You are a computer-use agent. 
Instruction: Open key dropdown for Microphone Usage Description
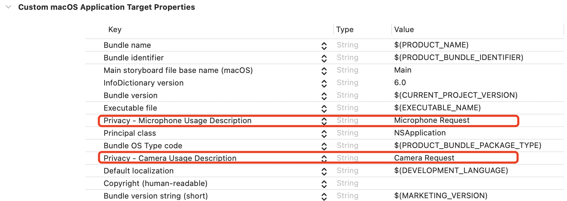click(x=324, y=121)
